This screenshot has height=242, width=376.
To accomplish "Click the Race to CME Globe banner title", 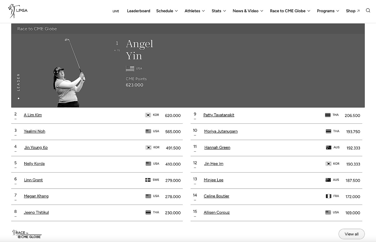I will [37, 29].
